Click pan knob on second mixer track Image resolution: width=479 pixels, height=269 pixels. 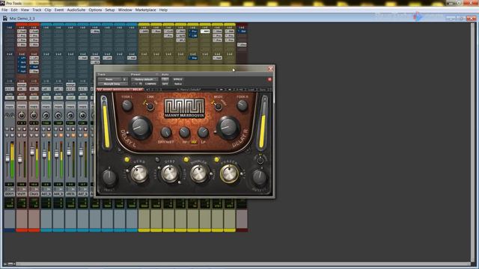click(x=22, y=116)
